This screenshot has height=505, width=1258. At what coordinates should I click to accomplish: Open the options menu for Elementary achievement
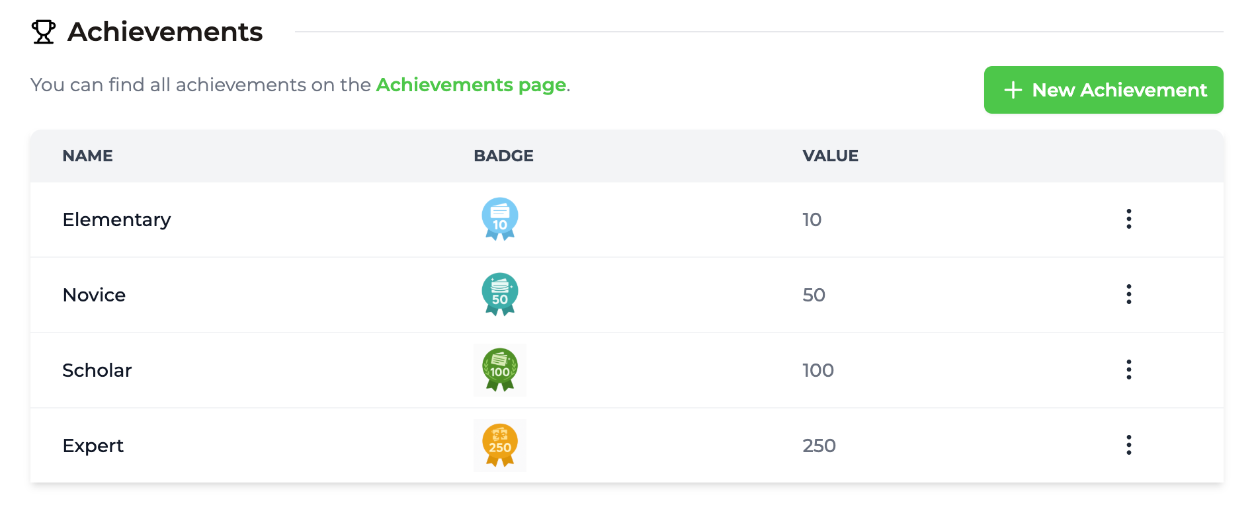coord(1128,219)
